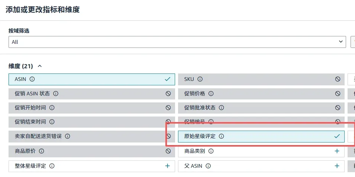
Task: Open the 按域筛选 All dropdown
Action: (177, 42)
